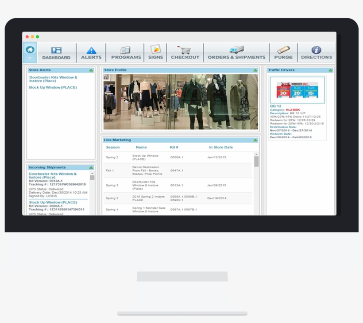Image resolution: width=363 pixels, height=323 pixels.
Task: Click the Programs binder icon
Action: (126, 50)
